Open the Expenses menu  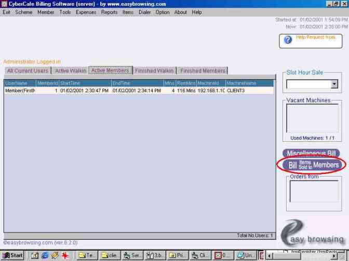(86, 12)
